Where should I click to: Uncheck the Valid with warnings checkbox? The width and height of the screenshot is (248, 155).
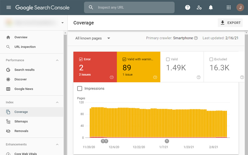124,59
